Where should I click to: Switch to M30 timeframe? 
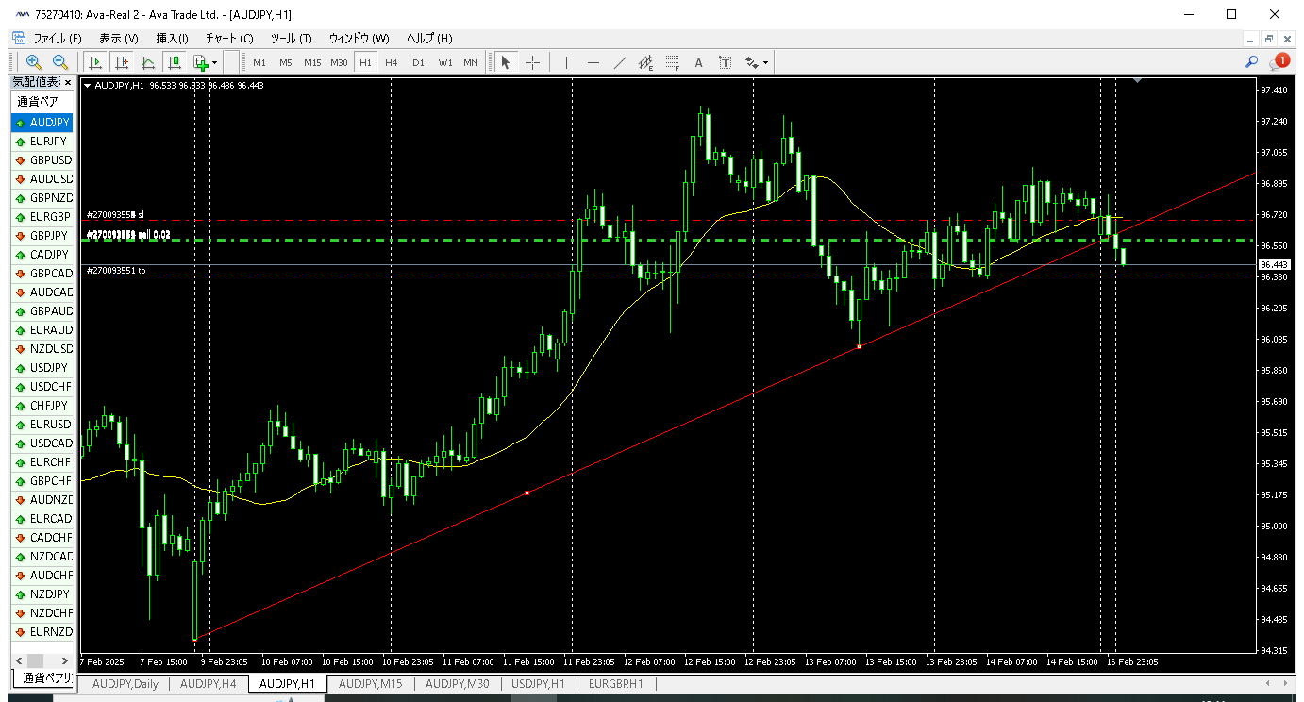(339, 63)
